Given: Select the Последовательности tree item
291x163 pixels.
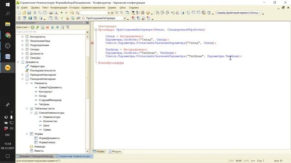Looking at the screenshot, I should pyautogui.click(x=43, y=71).
